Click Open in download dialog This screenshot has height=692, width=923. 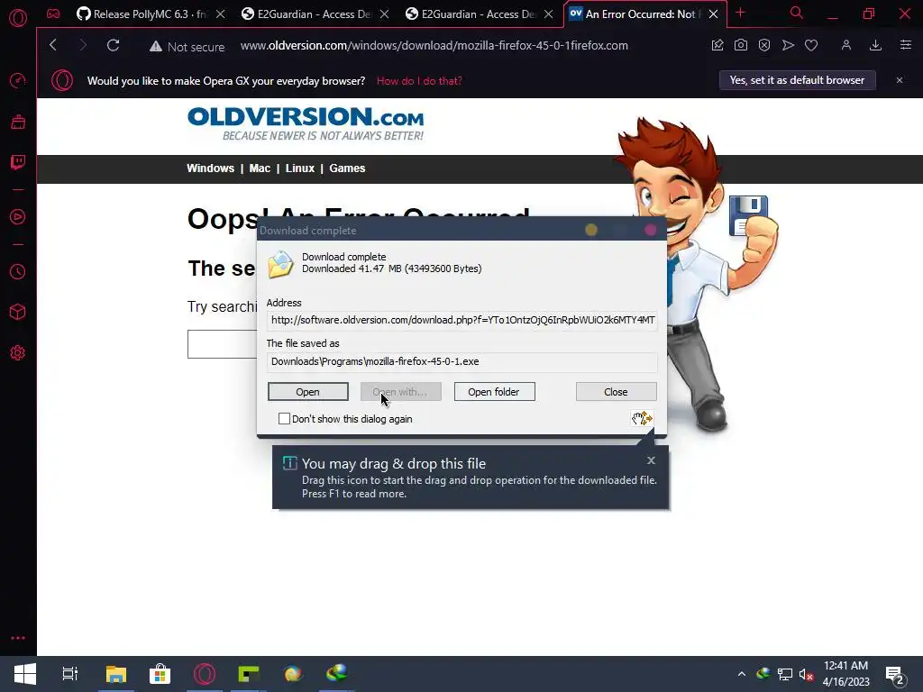click(308, 392)
